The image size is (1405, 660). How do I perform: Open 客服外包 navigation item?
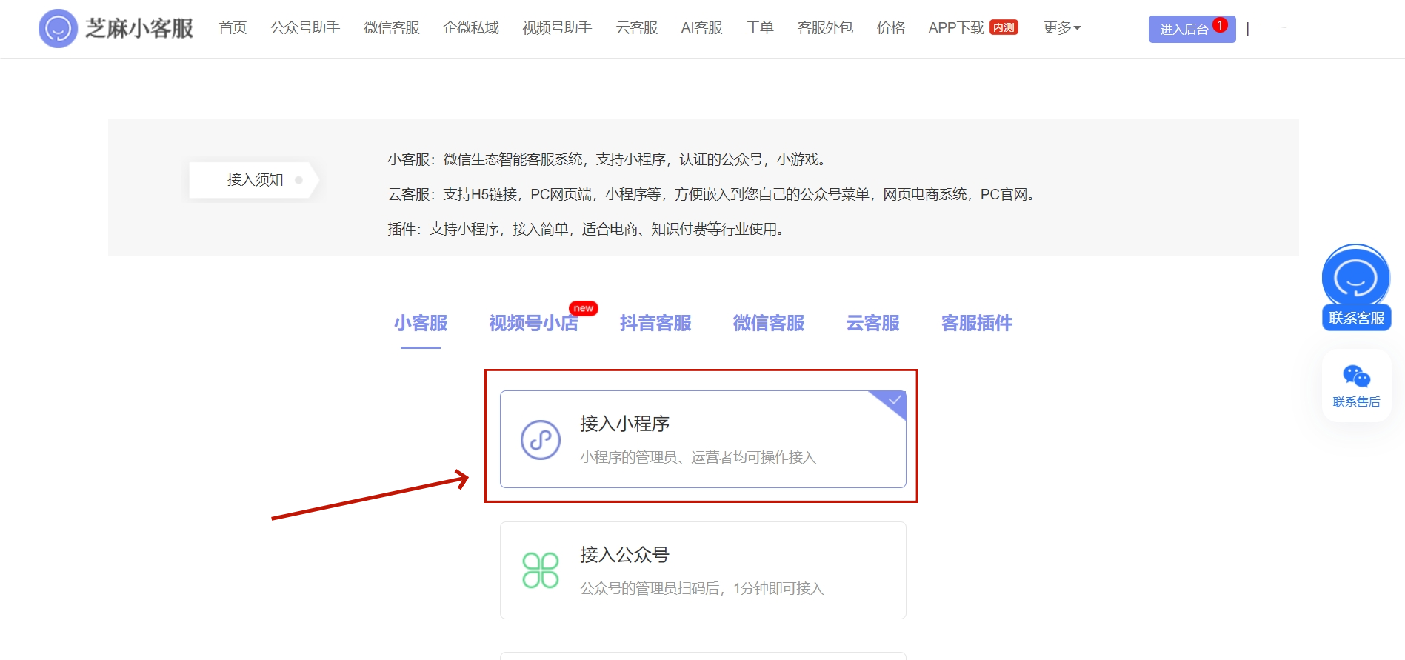tap(825, 28)
